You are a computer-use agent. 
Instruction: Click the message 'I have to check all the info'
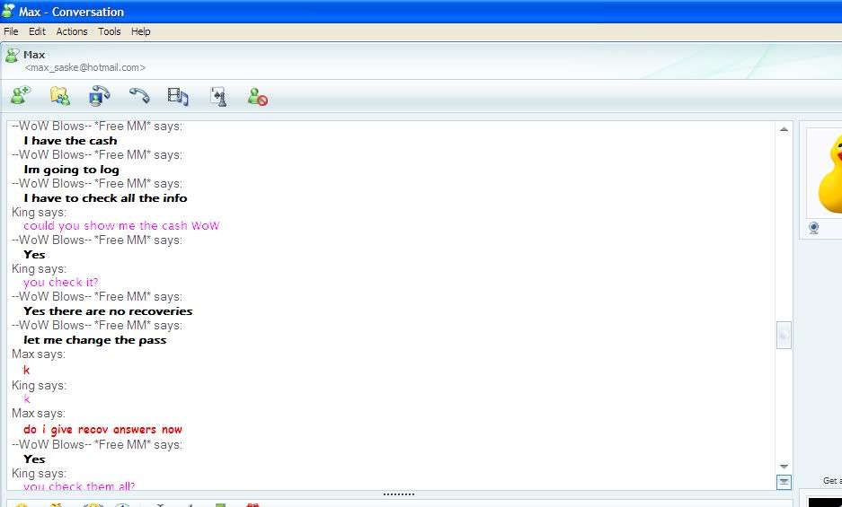click(x=105, y=198)
